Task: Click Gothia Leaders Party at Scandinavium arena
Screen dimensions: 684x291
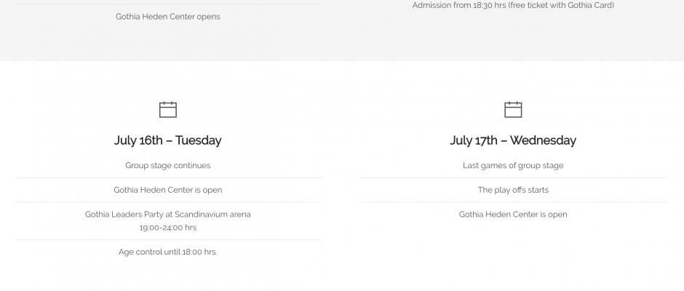Action: pyautogui.click(x=168, y=214)
